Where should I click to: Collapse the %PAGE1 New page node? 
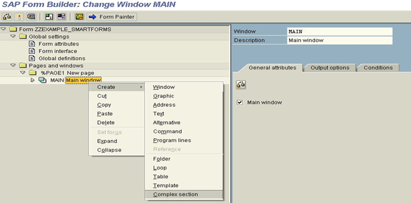[23, 72]
